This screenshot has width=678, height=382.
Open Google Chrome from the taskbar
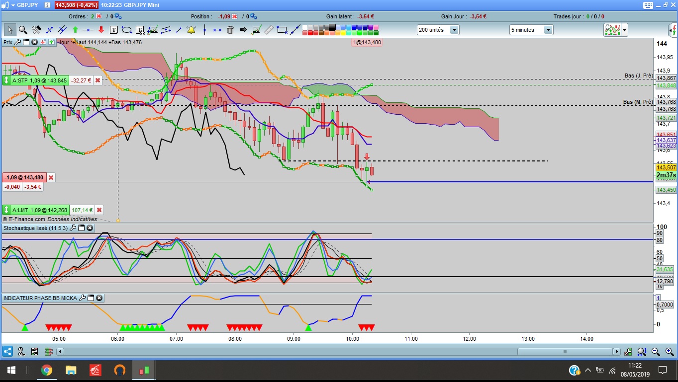click(46, 370)
